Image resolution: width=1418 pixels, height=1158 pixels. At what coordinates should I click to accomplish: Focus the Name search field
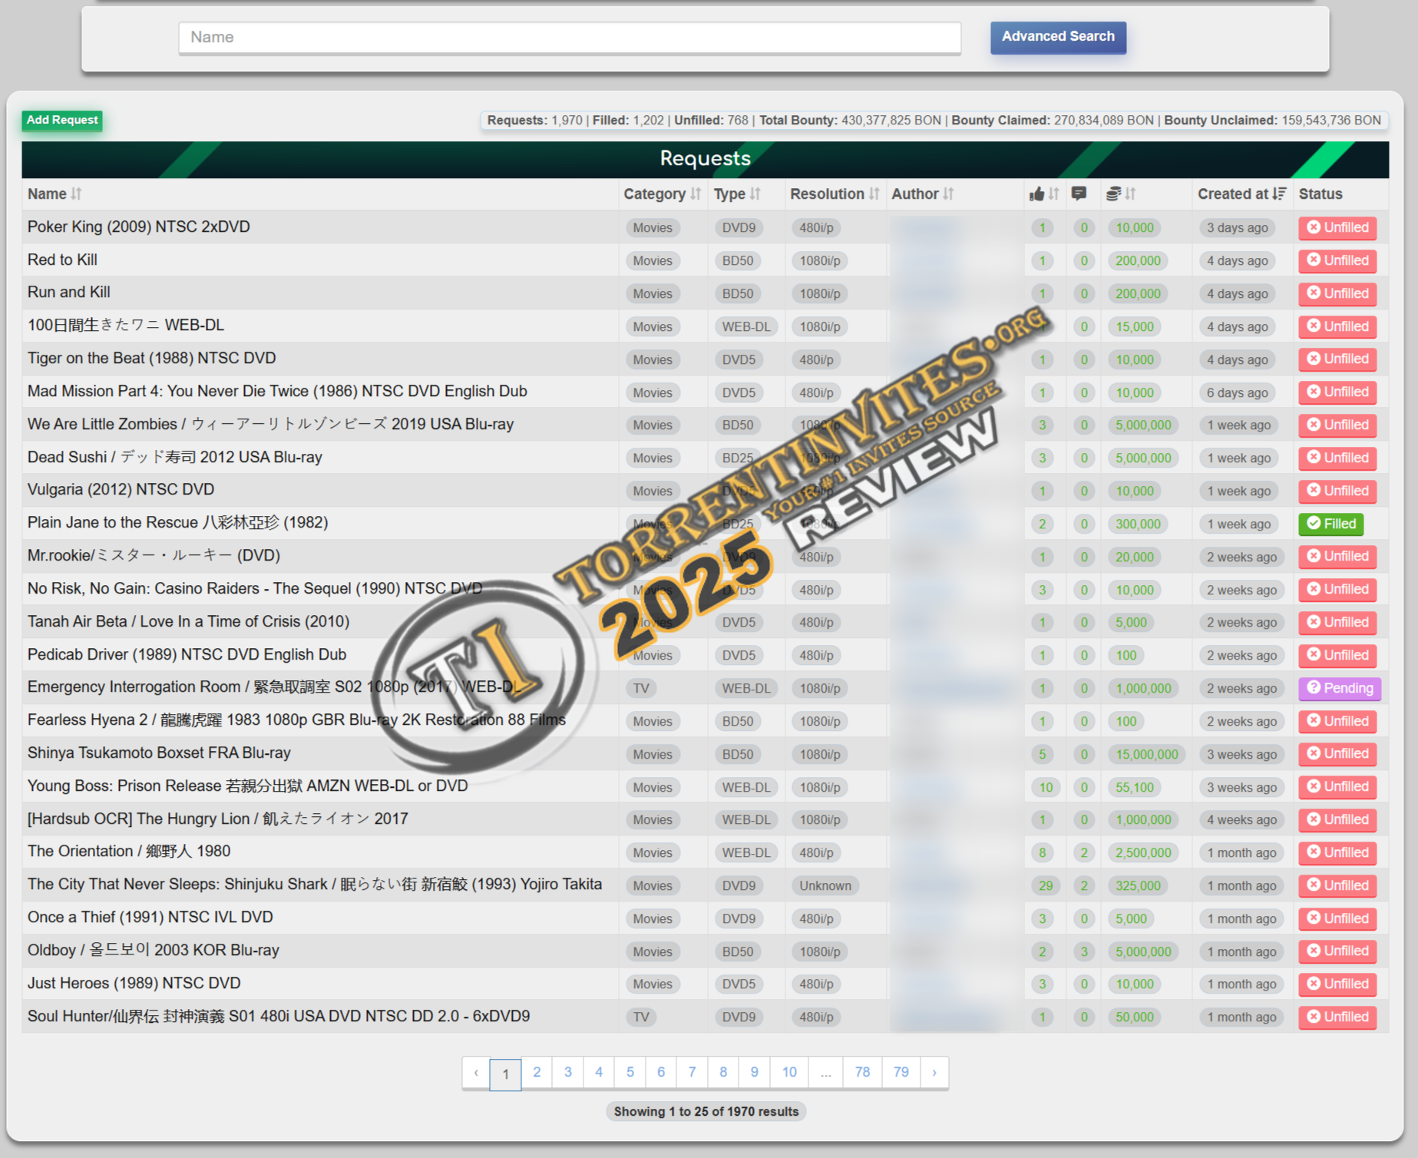(x=570, y=38)
